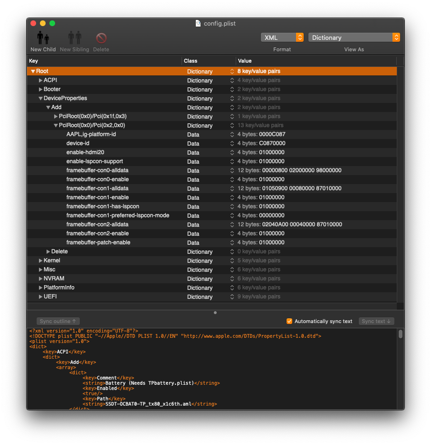
Task: Collapse the DeviceProperties dictionary
Action: [x=40, y=98]
